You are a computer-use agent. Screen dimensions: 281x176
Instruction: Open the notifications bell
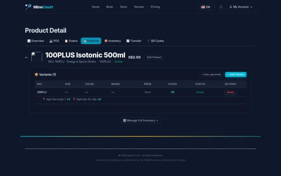[x=221, y=7]
